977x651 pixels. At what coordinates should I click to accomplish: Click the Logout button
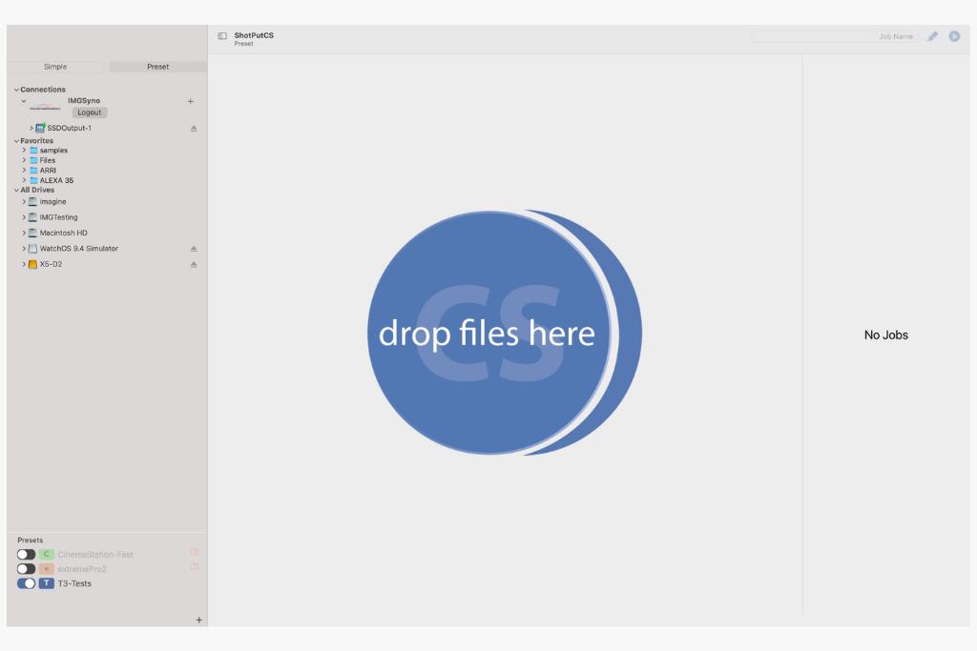89,112
